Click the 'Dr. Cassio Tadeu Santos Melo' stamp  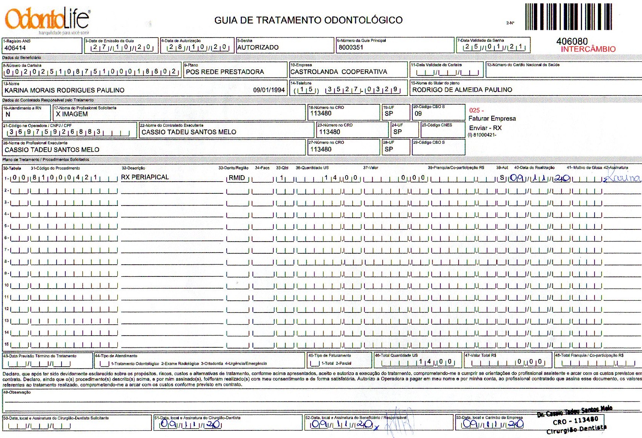(575, 420)
